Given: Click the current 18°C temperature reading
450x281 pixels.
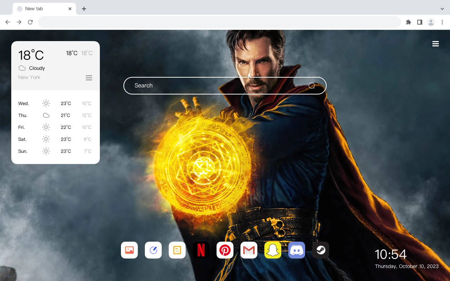Looking at the screenshot, I should point(31,55).
